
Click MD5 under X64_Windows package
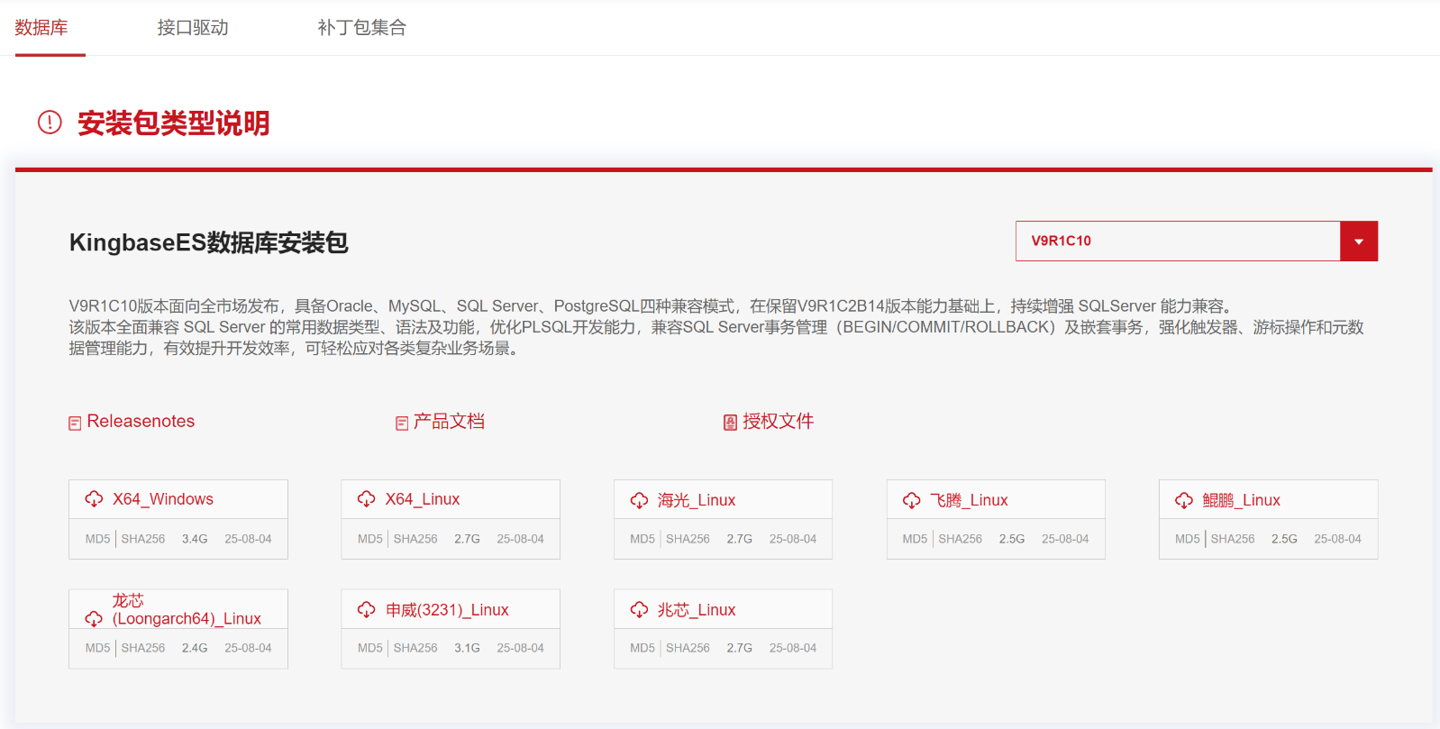97,539
